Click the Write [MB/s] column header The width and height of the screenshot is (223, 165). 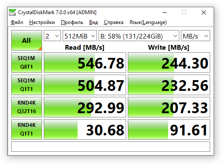pyautogui.click(x=169, y=48)
